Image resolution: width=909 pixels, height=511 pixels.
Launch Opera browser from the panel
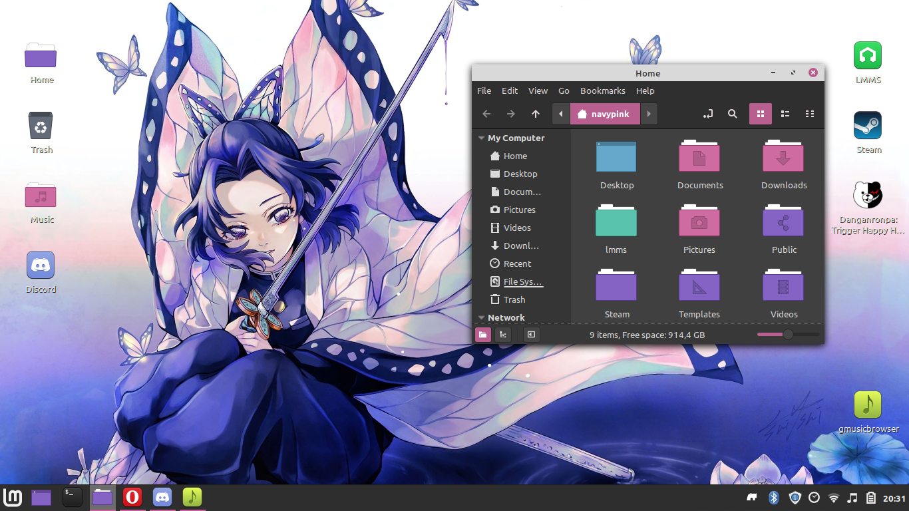132,497
